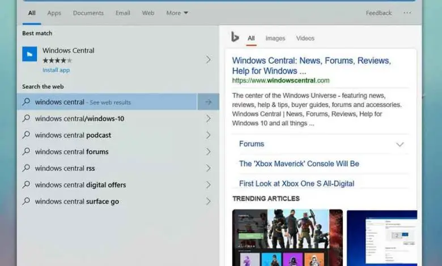The width and height of the screenshot is (442, 266).
Task: Select 'windows central forums' suggestion text
Action: click(71, 152)
